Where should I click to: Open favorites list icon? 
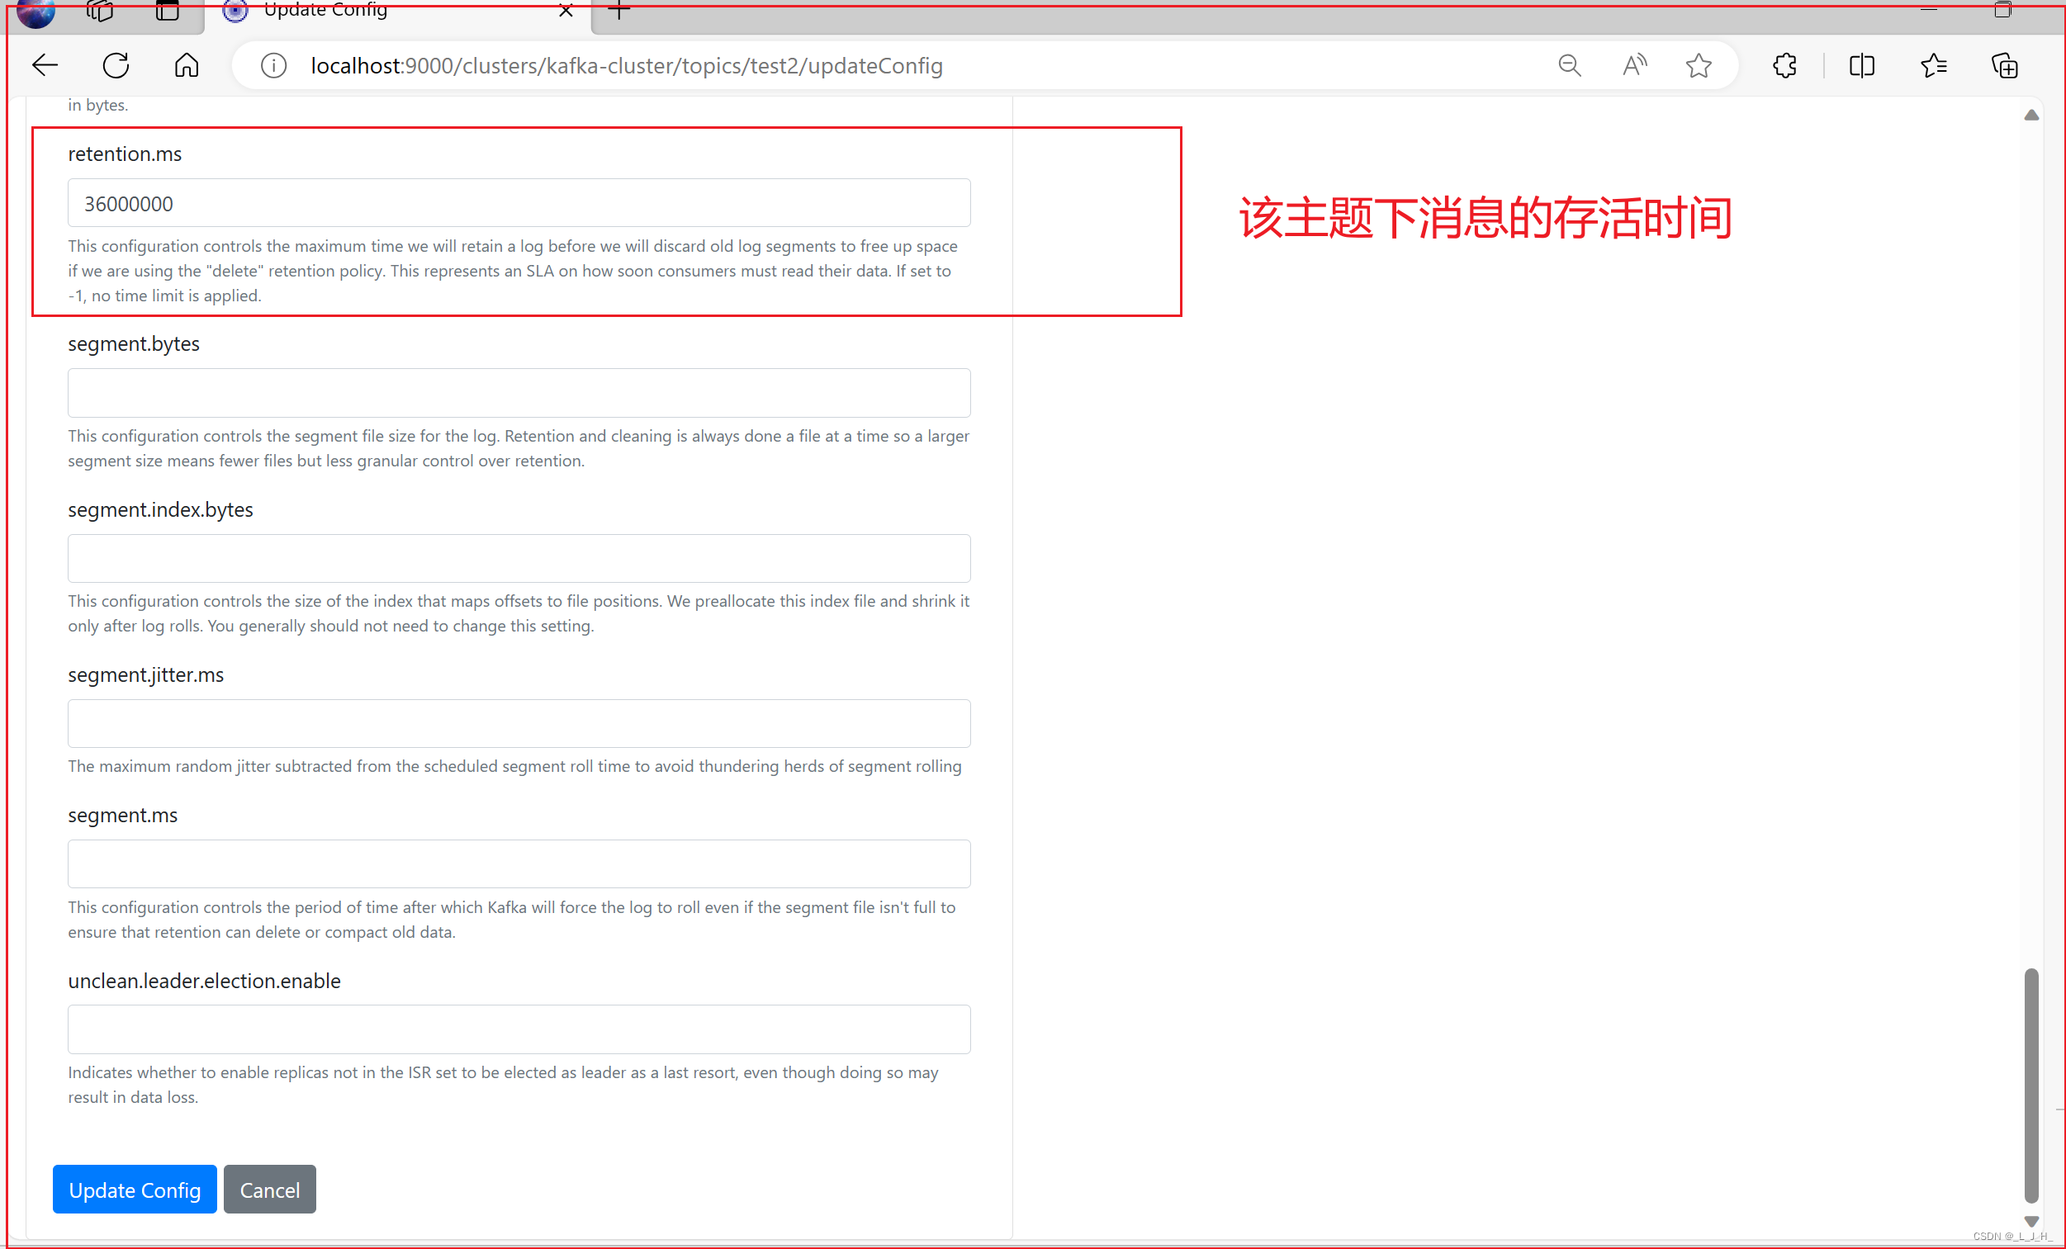pyautogui.click(x=1934, y=65)
